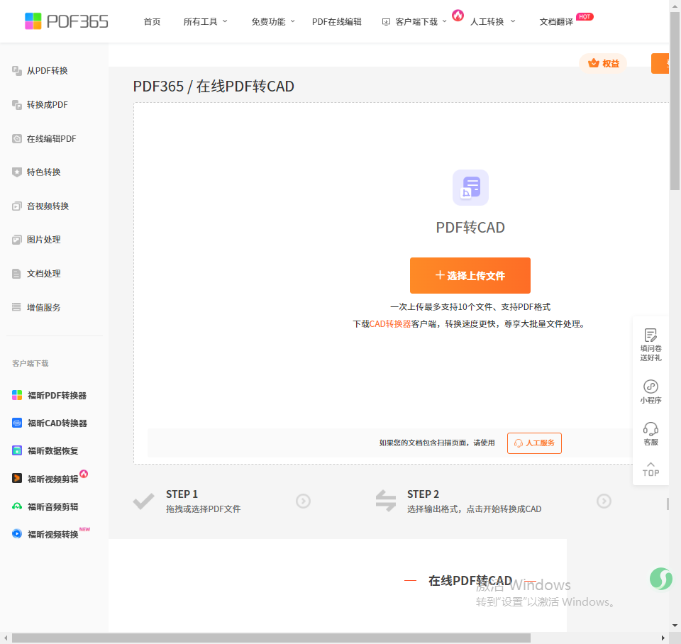Click the 文档处理 sidebar icon
The width and height of the screenshot is (681, 644).
[x=17, y=274]
